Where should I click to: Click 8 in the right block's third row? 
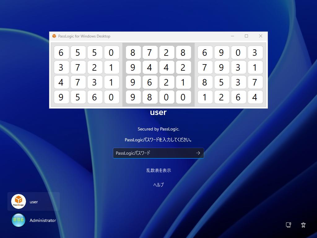205,82
